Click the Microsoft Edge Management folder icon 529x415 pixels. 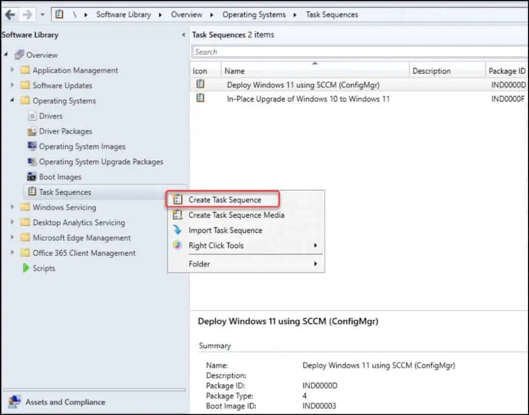(x=25, y=237)
